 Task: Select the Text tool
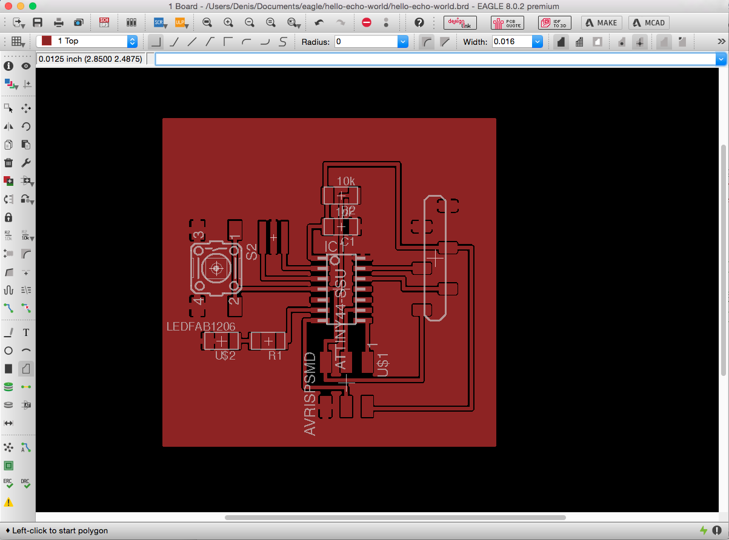click(26, 332)
